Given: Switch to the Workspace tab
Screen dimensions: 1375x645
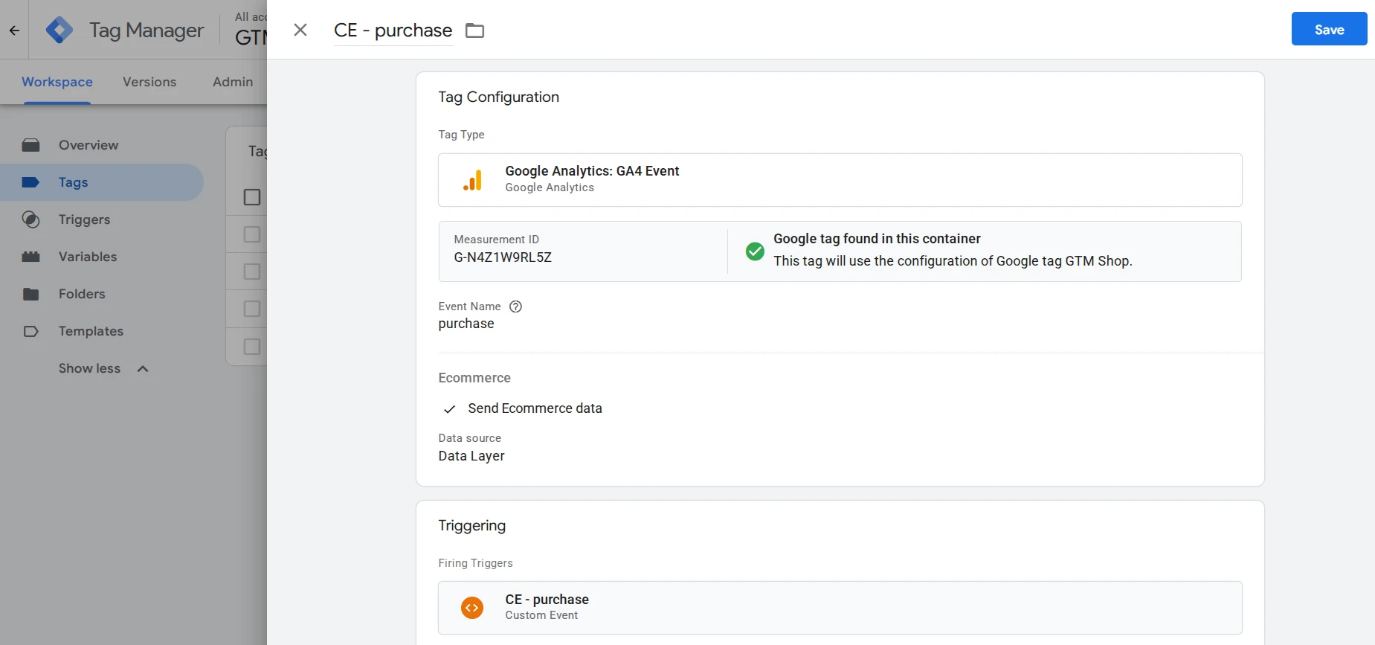Looking at the screenshot, I should pos(57,82).
